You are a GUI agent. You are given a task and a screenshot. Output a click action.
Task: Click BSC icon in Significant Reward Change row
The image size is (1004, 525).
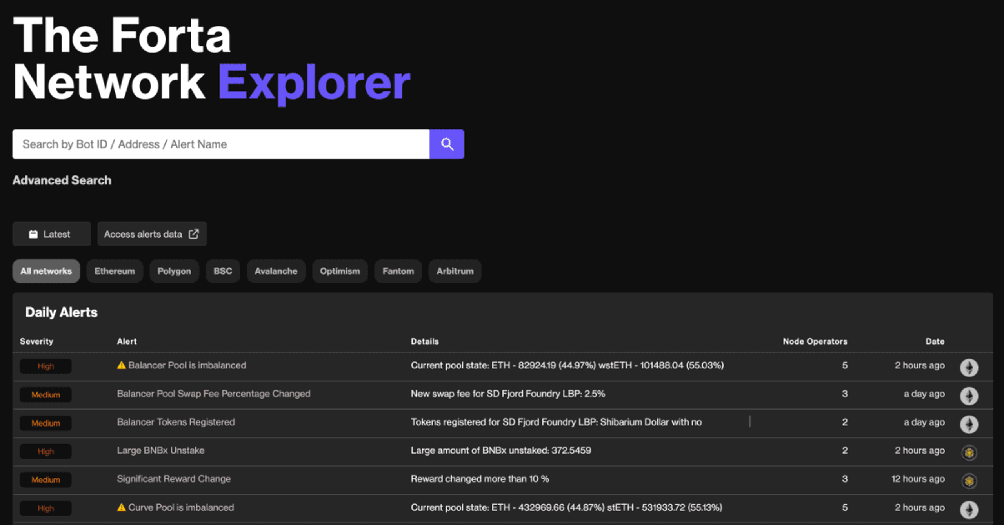[x=969, y=481]
